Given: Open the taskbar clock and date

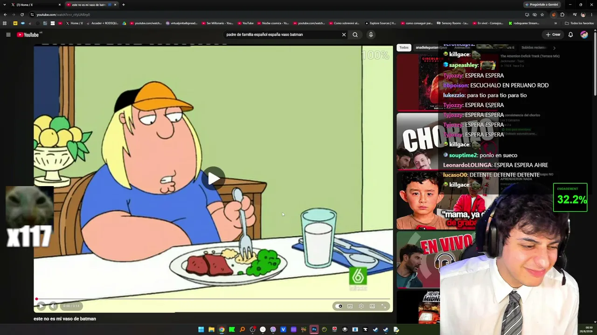Looking at the screenshot, I should tap(586, 329).
